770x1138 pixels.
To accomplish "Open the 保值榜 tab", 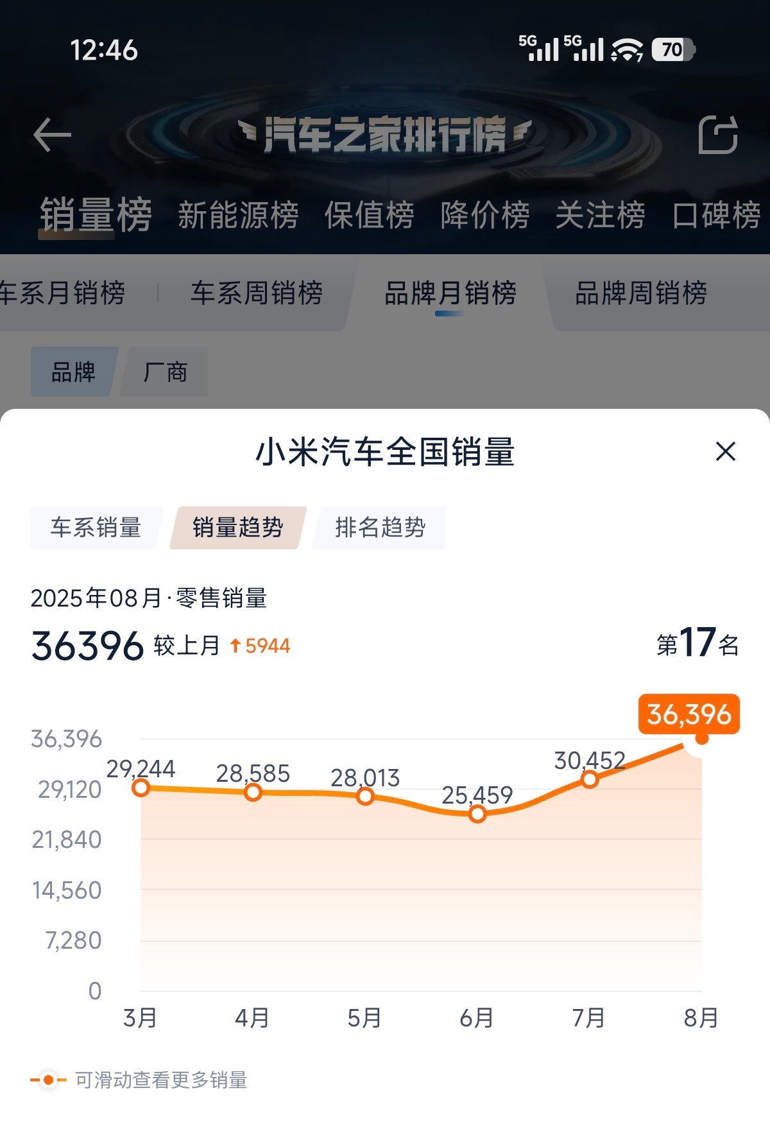I will pyautogui.click(x=369, y=215).
